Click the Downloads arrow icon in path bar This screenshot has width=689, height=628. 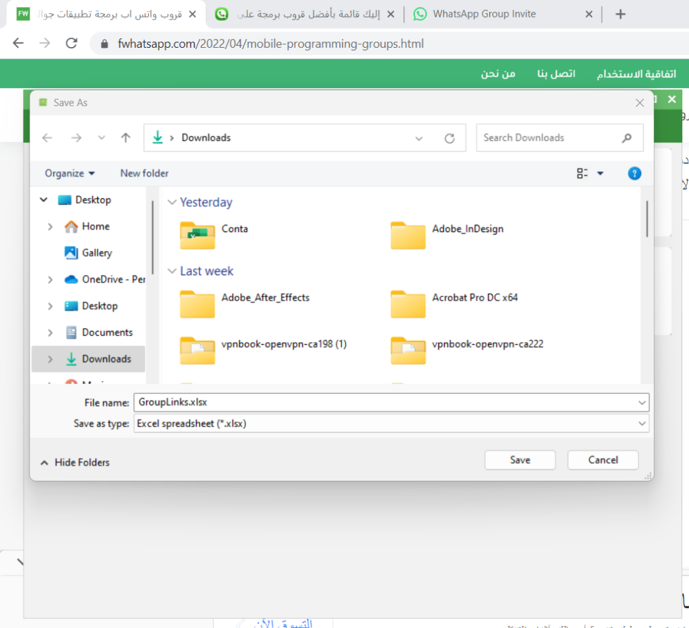[157, 137]
